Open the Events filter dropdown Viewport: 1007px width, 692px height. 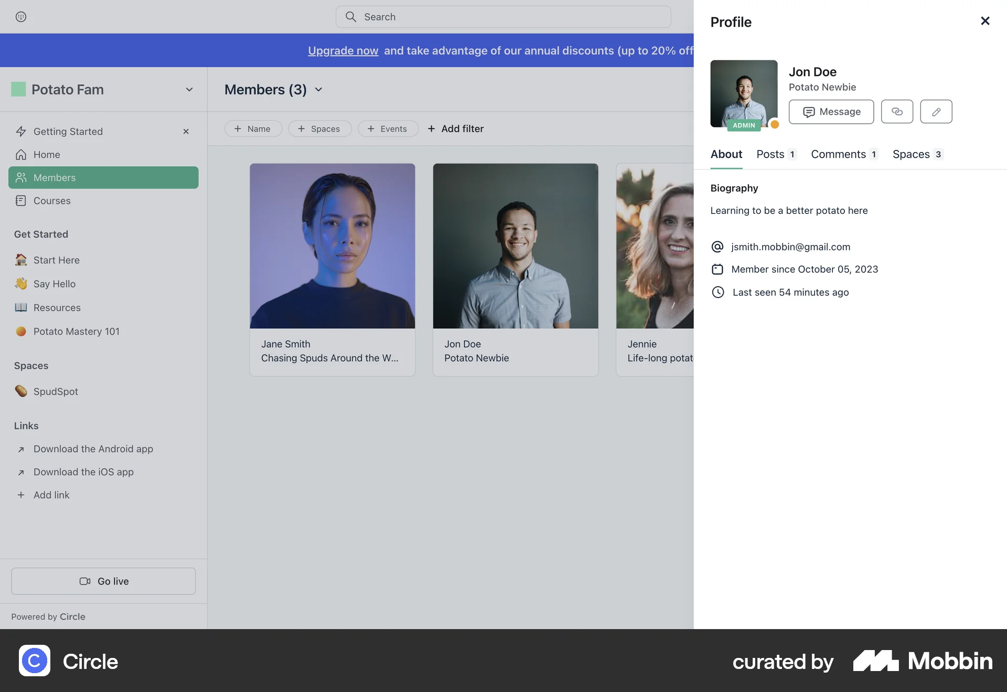[x=388, y=128]
